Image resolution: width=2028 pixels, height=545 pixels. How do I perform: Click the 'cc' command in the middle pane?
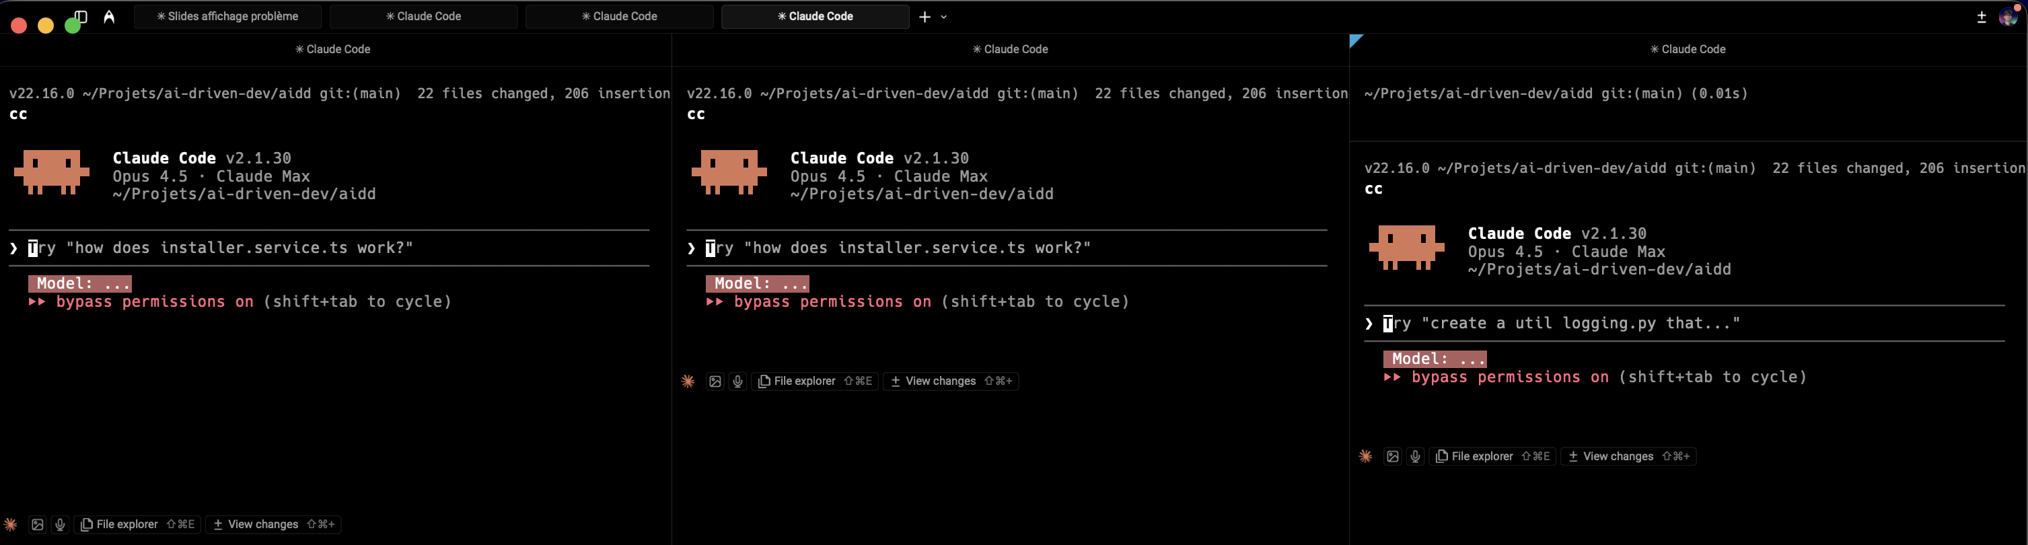click(696, 115)
